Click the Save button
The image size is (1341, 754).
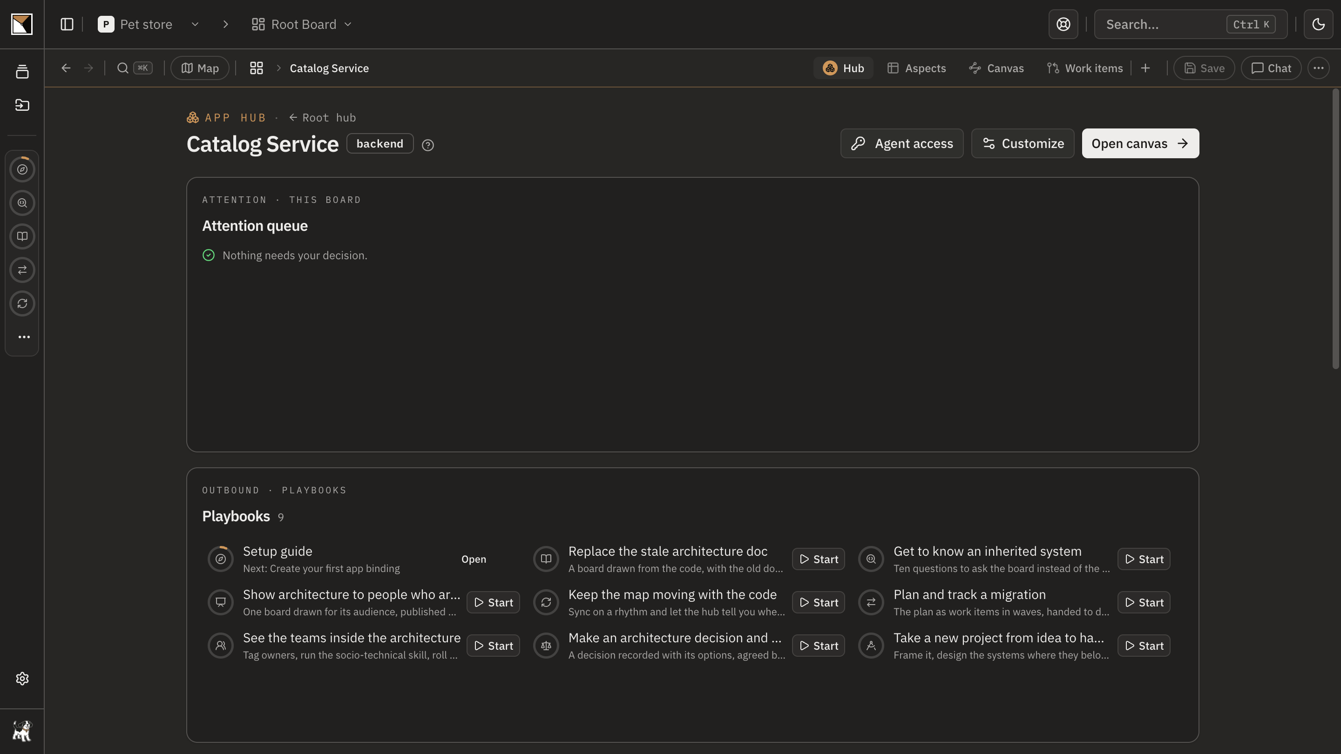point(1204,68)
